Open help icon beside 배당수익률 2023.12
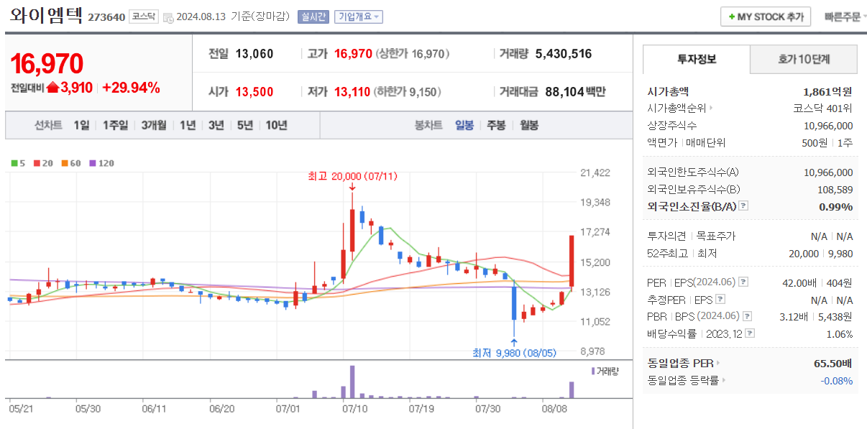Image resolution: width=867 pixels, height=429 pixels. [x=751, y=333]
